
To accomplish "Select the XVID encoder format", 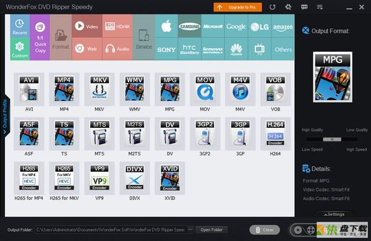I will (x=170, y=178).
